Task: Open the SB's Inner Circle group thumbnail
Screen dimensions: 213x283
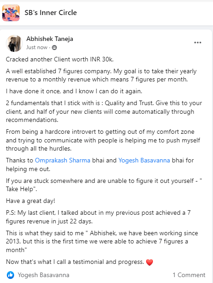Action: 11,13
